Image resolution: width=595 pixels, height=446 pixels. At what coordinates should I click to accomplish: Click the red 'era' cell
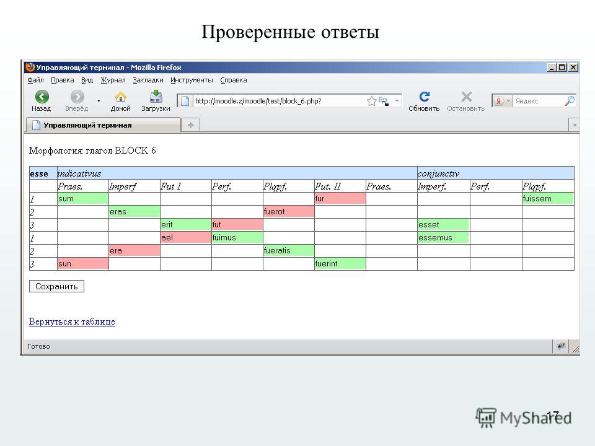[134, 251]
